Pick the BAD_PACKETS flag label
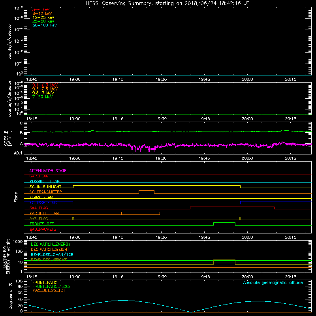316x316 pixels. point(43,229)
